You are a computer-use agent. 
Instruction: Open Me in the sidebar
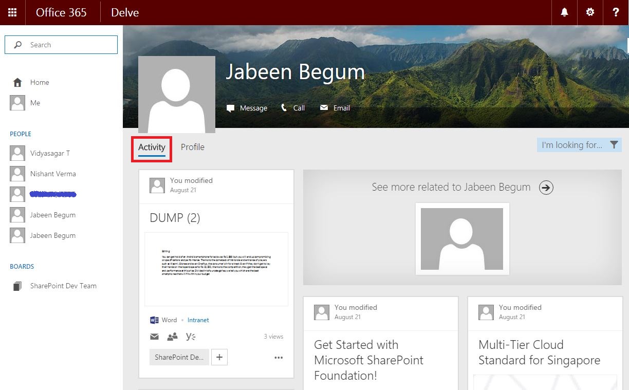[35, 103]
